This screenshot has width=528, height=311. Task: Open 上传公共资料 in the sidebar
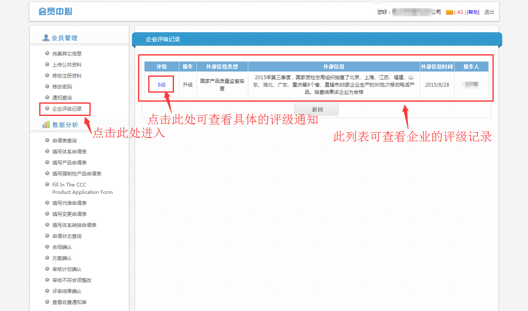click(67, 64)
